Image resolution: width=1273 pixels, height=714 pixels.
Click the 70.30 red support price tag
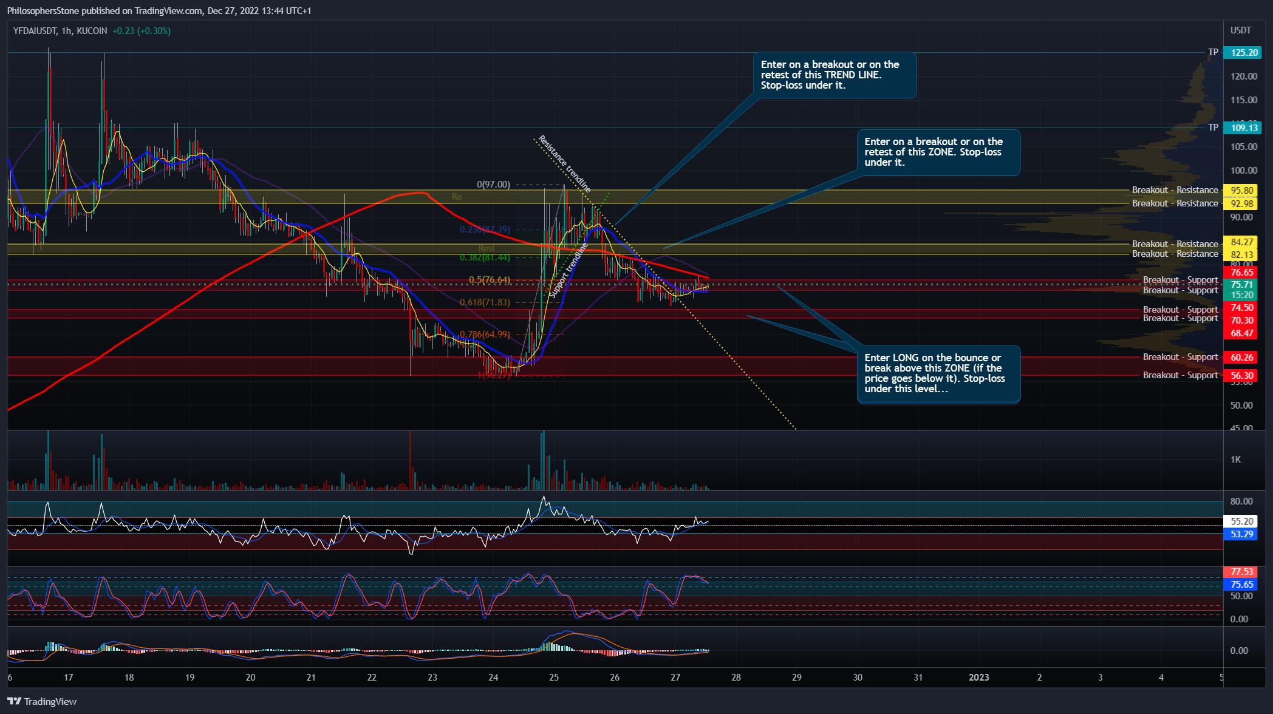[x=1241, y=321]
